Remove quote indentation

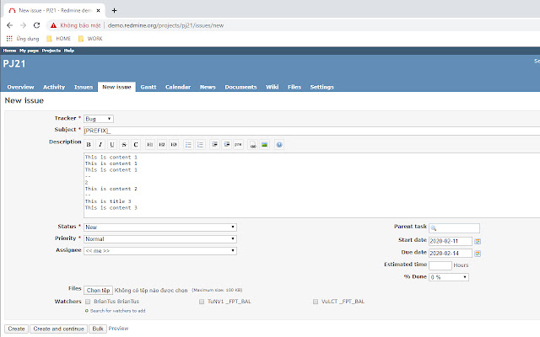click(227, 145)
